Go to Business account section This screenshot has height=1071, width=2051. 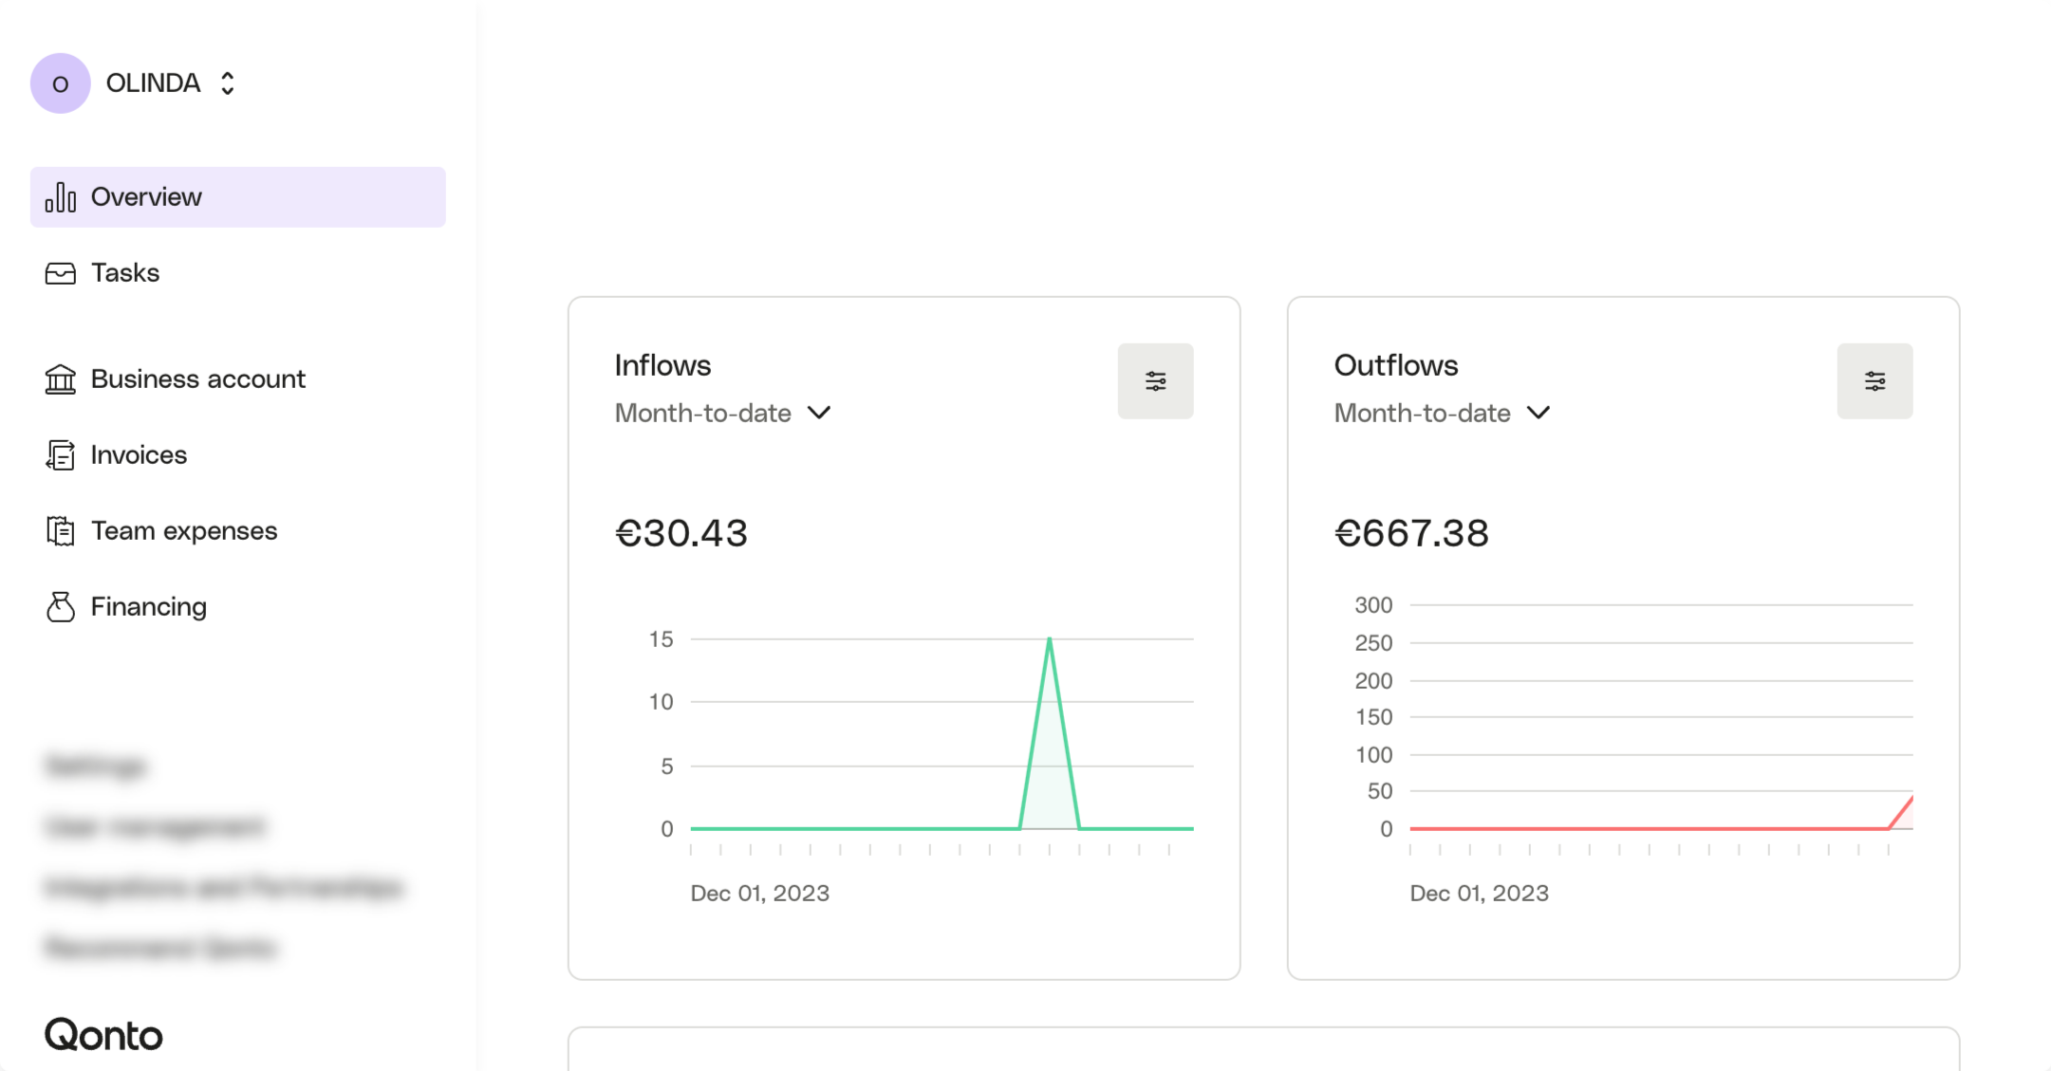(197, 379)
